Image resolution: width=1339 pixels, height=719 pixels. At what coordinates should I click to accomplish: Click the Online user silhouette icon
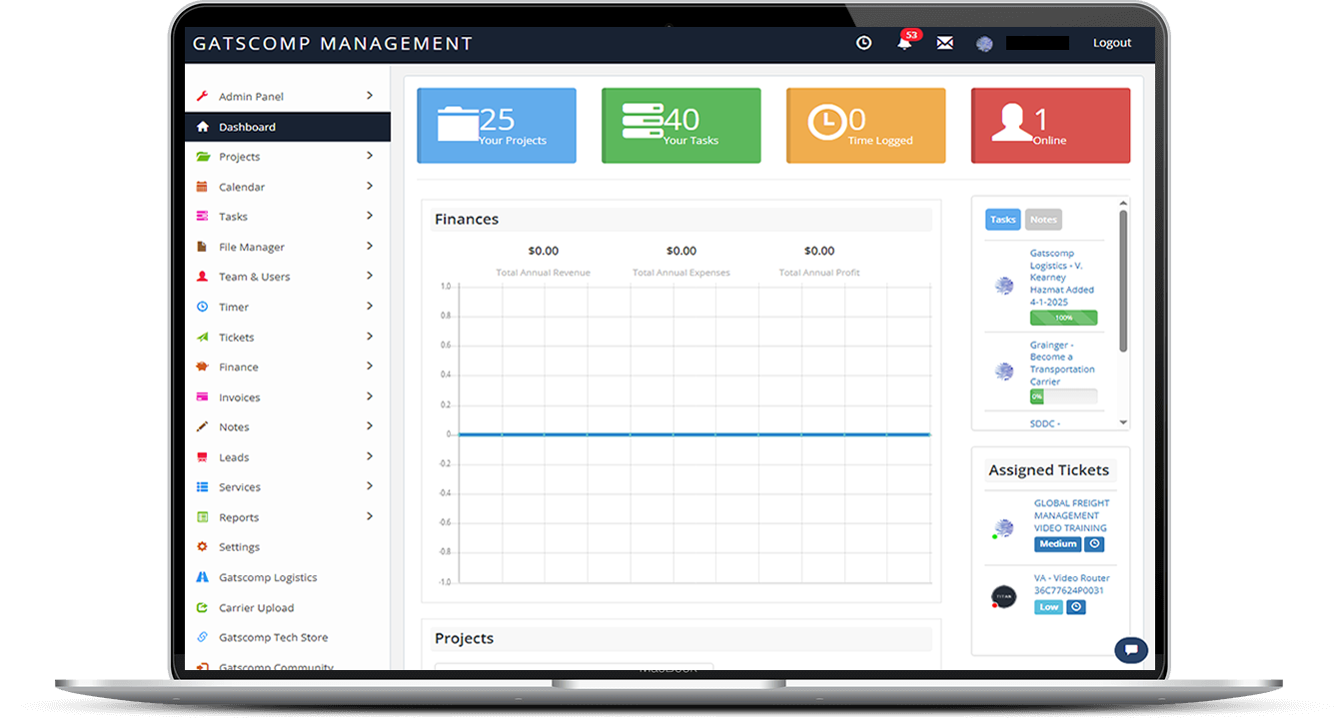(x=1011, y=124)
